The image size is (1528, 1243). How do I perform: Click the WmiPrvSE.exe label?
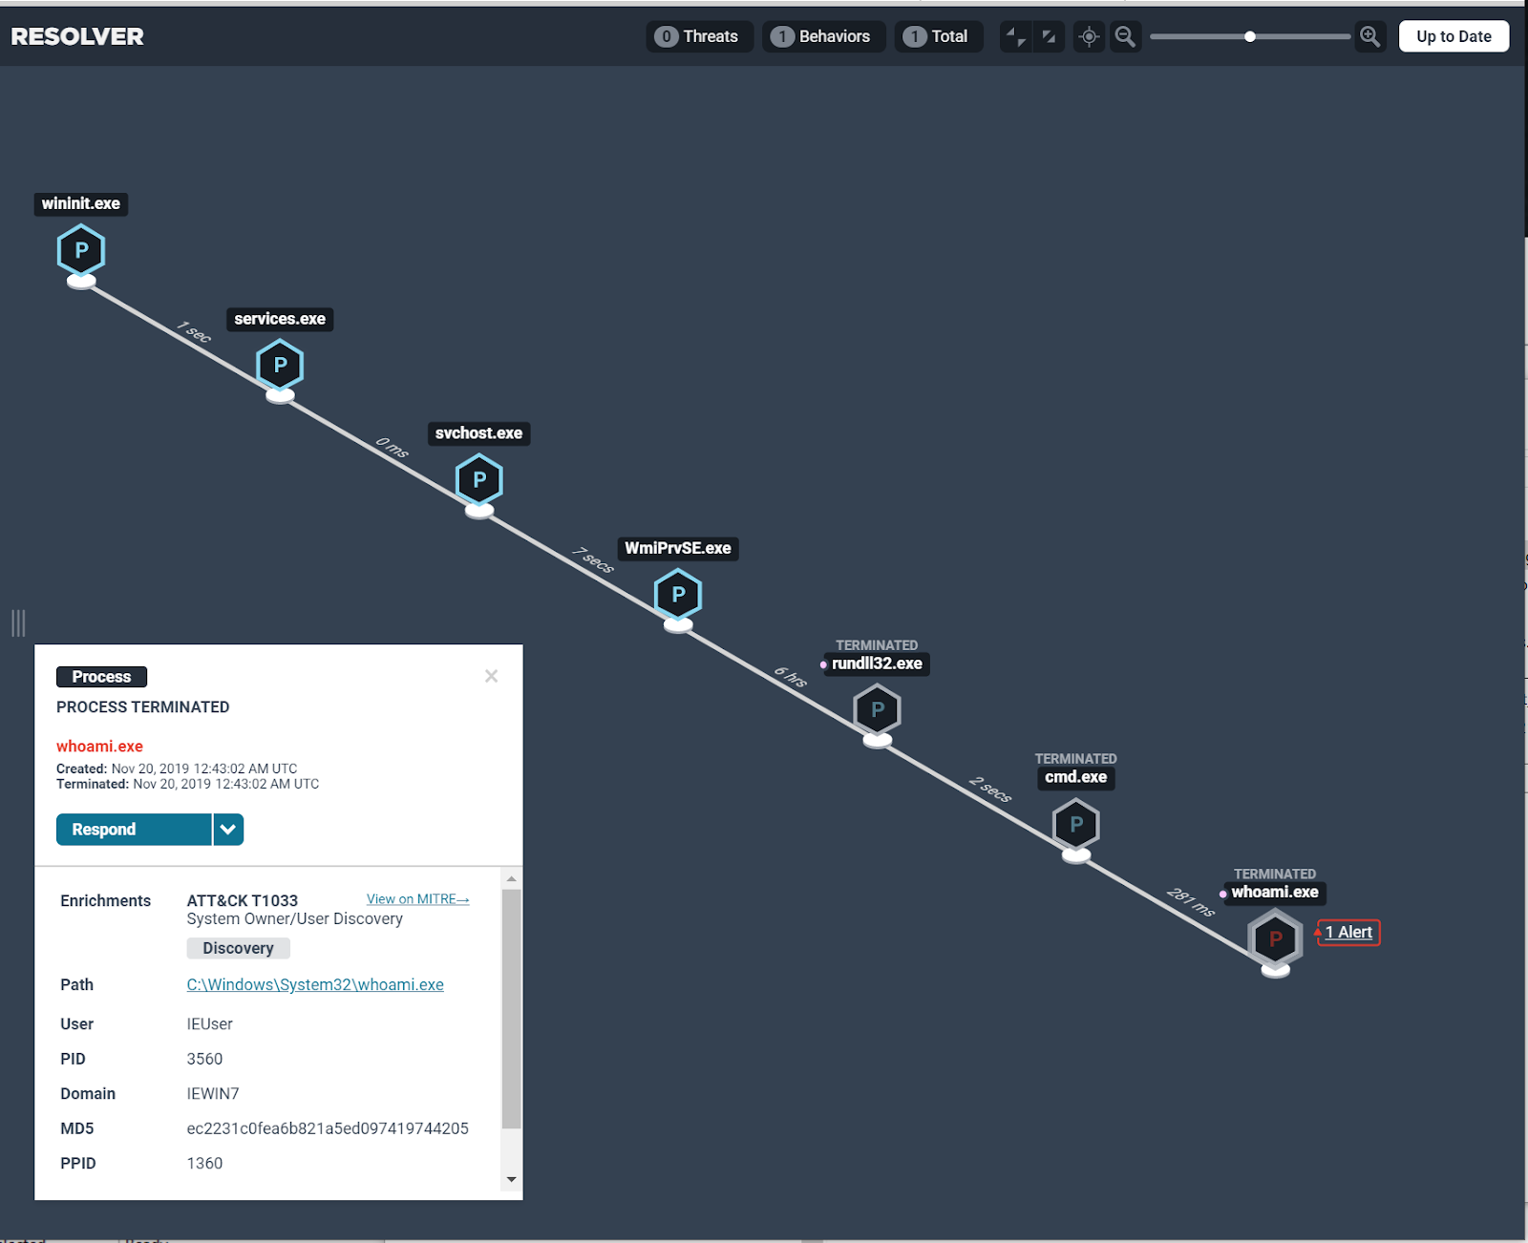pyautogui.click(x=678, y=548)
